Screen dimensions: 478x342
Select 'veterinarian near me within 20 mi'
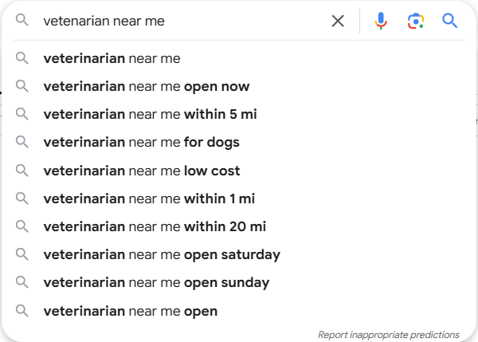pyautogui.click(x=239, y=226)
